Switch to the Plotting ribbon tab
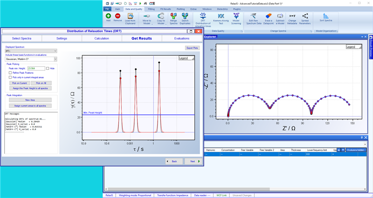Screen dimensions: 373x198 point(180,9)
